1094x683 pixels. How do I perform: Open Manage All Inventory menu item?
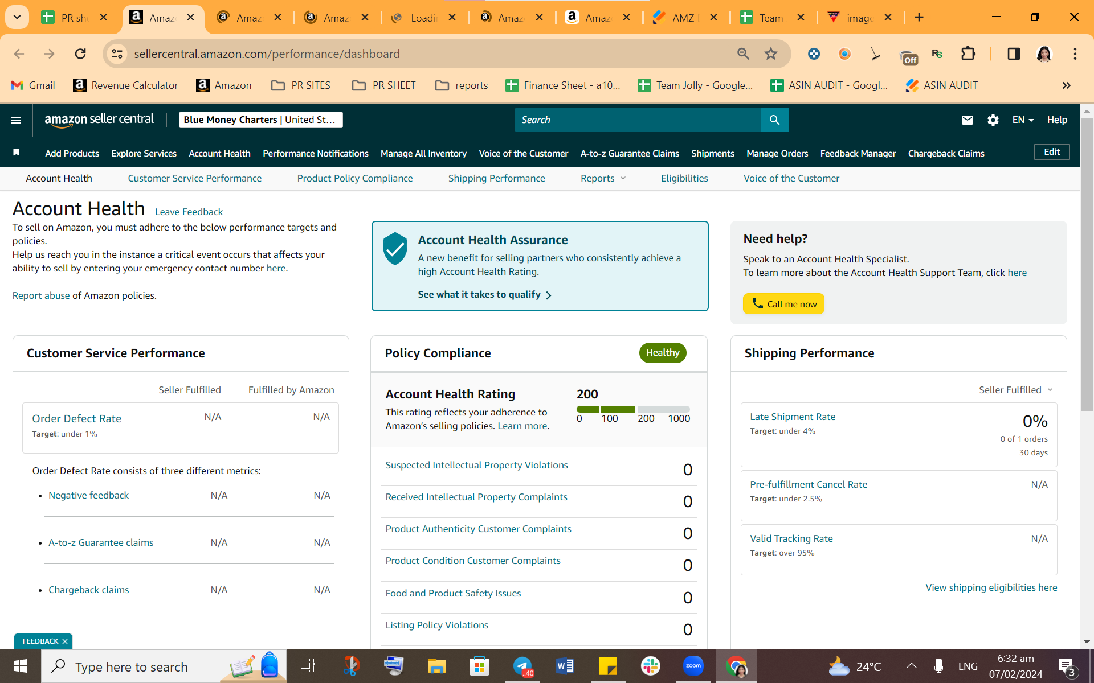click(423, 153)
